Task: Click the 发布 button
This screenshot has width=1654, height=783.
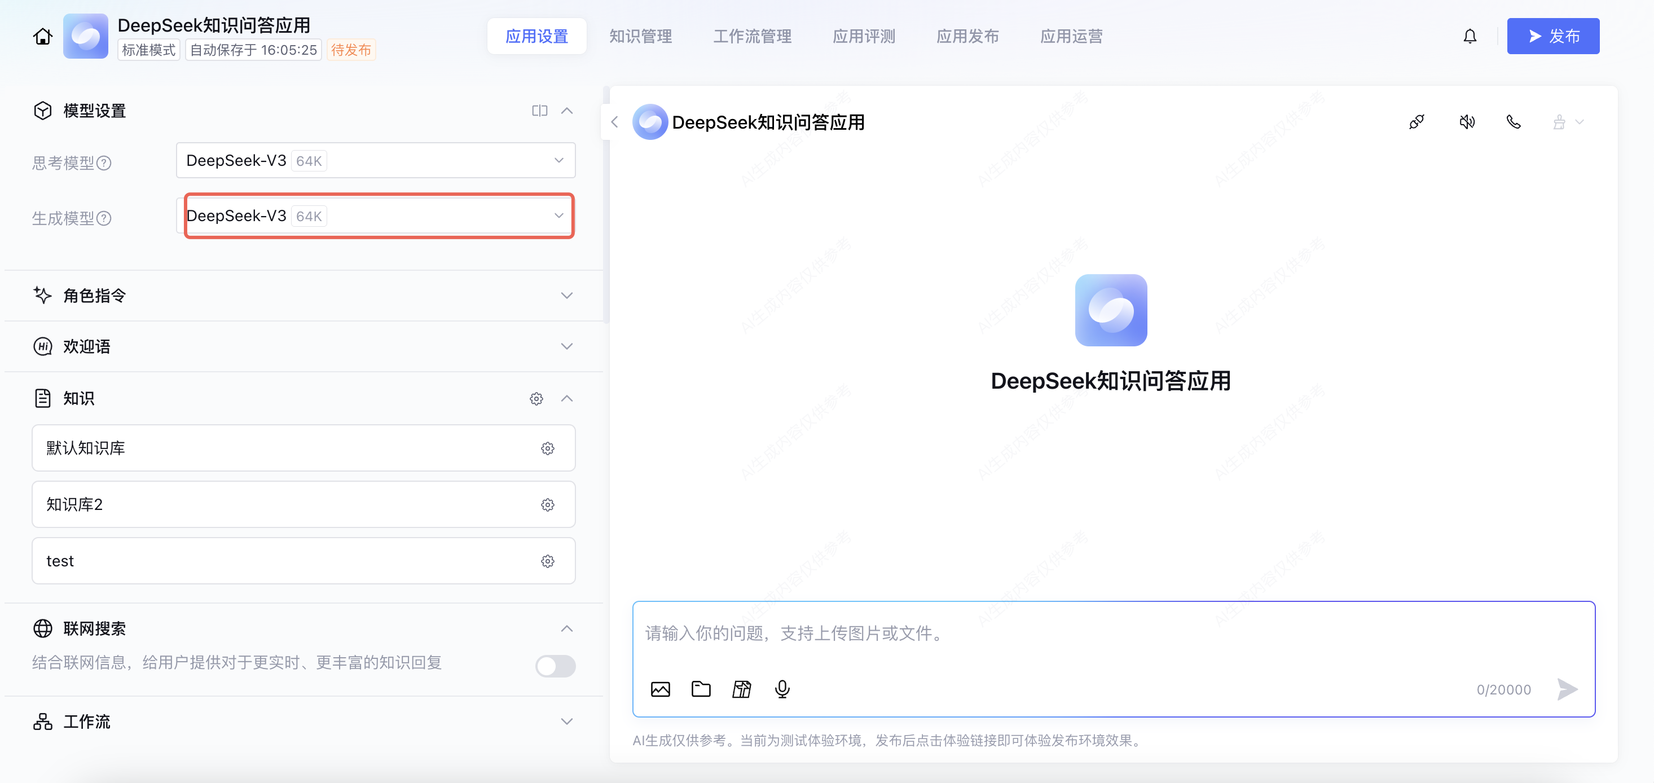Action: pyautogui.click(x=1552, y=37)
